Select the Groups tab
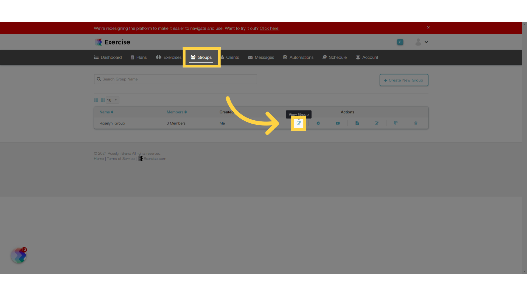Viewport: 527px width, 296px height. click(201, 57)
